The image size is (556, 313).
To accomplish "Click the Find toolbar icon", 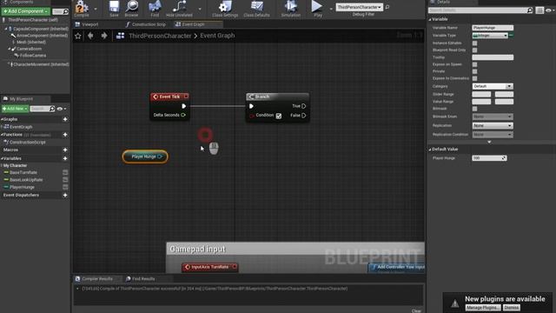I will click(155, 8).
